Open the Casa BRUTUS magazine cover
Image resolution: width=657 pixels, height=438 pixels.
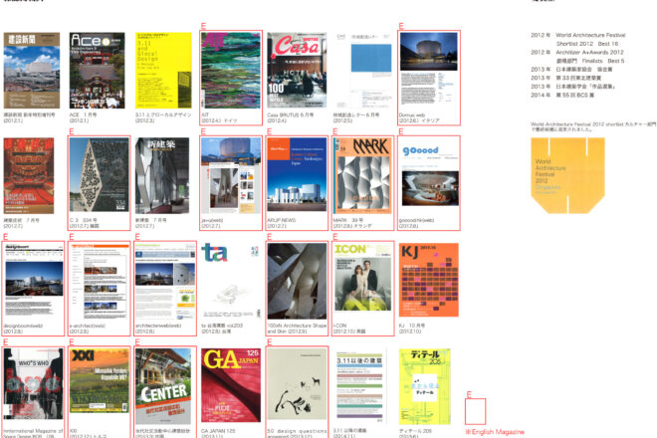(x=296, y=70)
